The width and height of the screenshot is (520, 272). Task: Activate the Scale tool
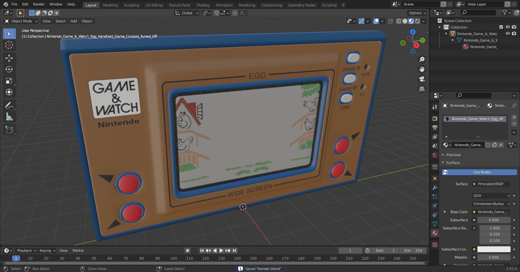click(x=9, y=81)
